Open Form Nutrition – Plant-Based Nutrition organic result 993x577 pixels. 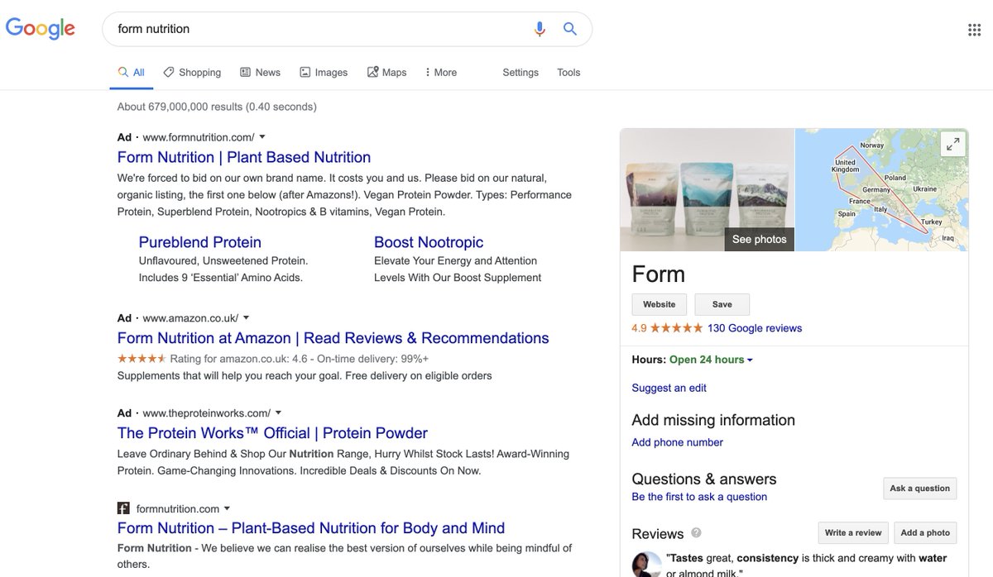311,528
